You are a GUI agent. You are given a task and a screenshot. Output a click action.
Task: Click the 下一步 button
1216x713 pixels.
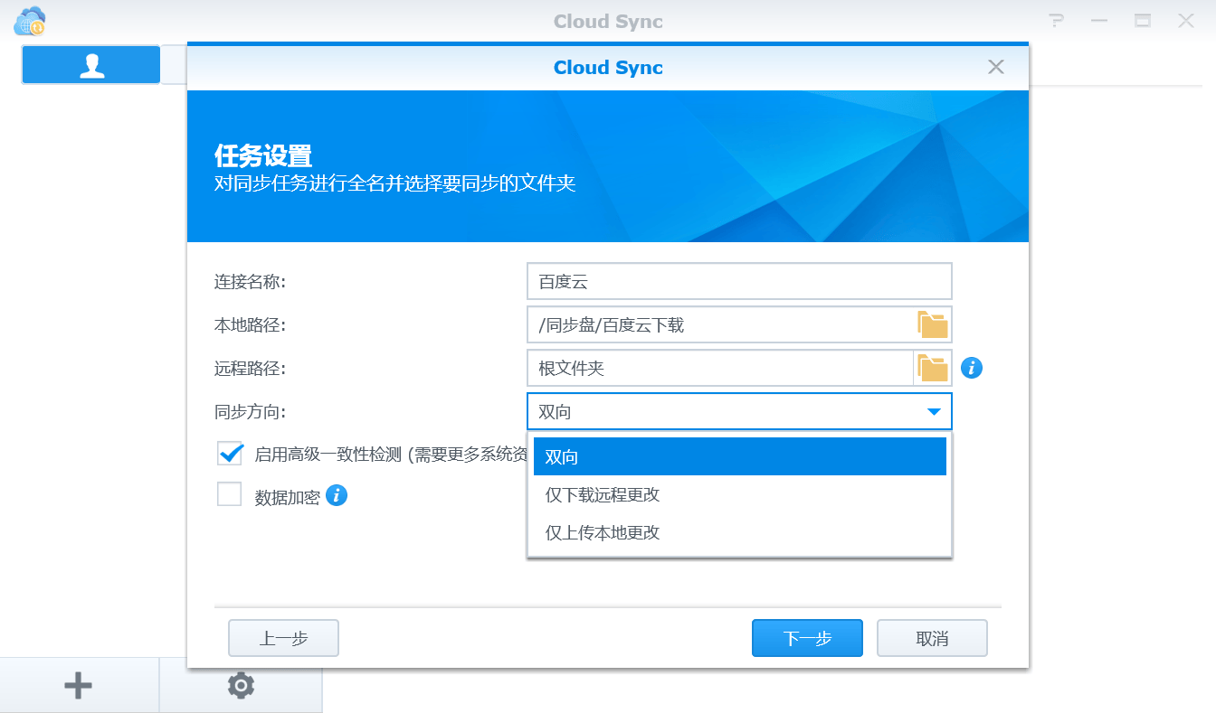[x=807, y=638]
